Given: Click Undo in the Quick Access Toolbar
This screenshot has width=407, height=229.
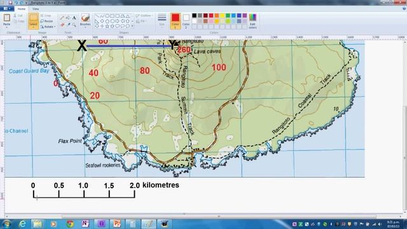Looking at the screenshot, I should point(16,3).
